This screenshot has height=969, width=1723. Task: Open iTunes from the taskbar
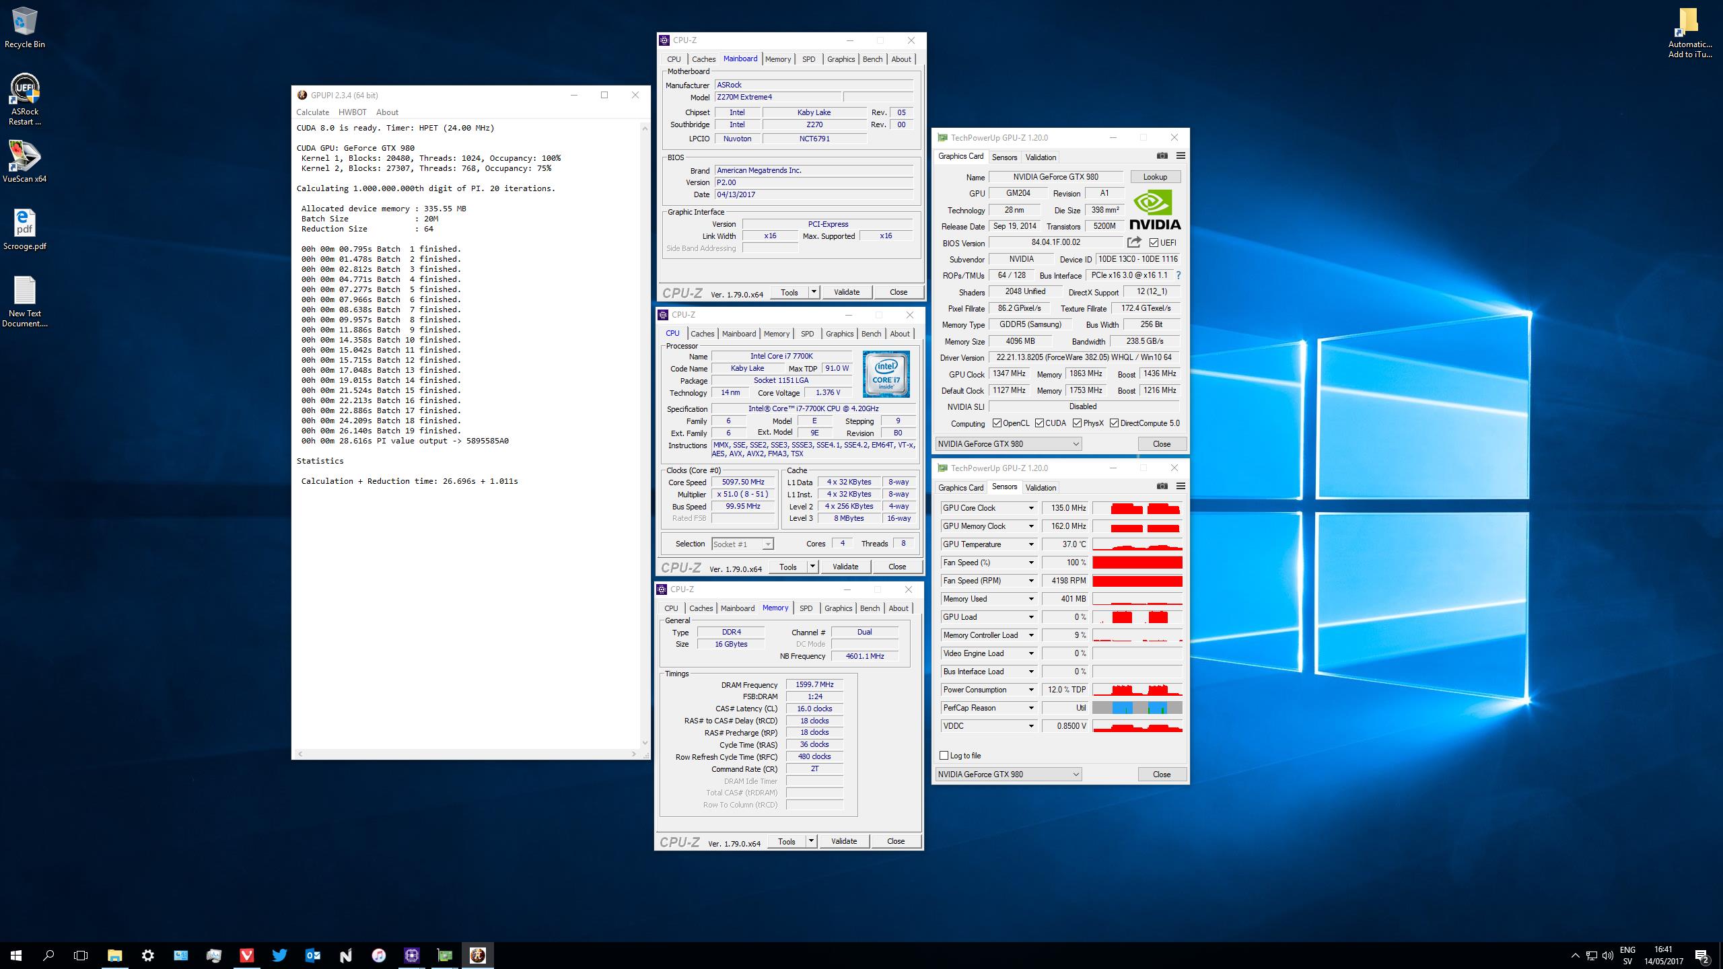(x=379, y=955)
